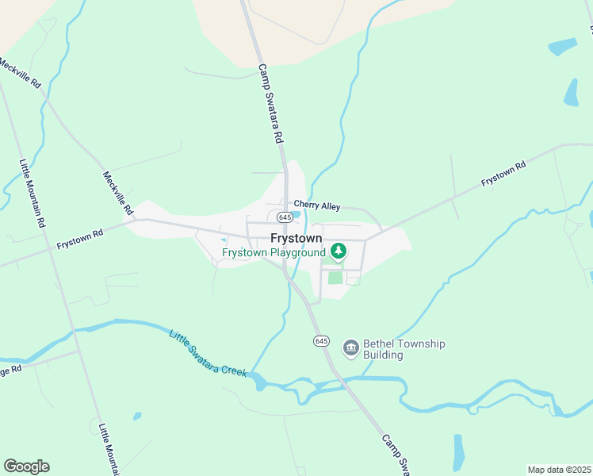Open the Bethel Township Building label
This screenshot has width=593, height=476.
404,349
